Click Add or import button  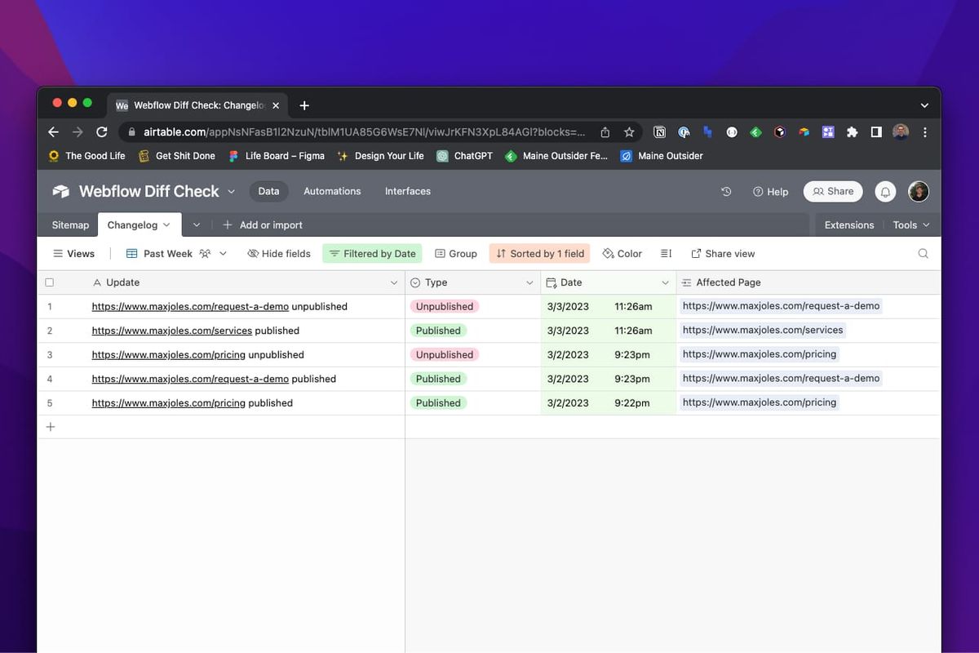pos(262,225)
